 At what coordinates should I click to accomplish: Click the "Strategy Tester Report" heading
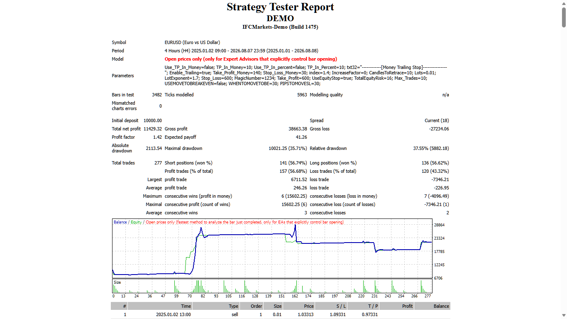tap(280, 7)
